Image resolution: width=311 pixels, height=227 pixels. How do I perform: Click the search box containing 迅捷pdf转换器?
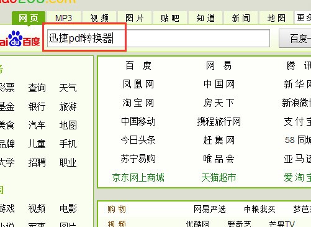pos(158,38)
